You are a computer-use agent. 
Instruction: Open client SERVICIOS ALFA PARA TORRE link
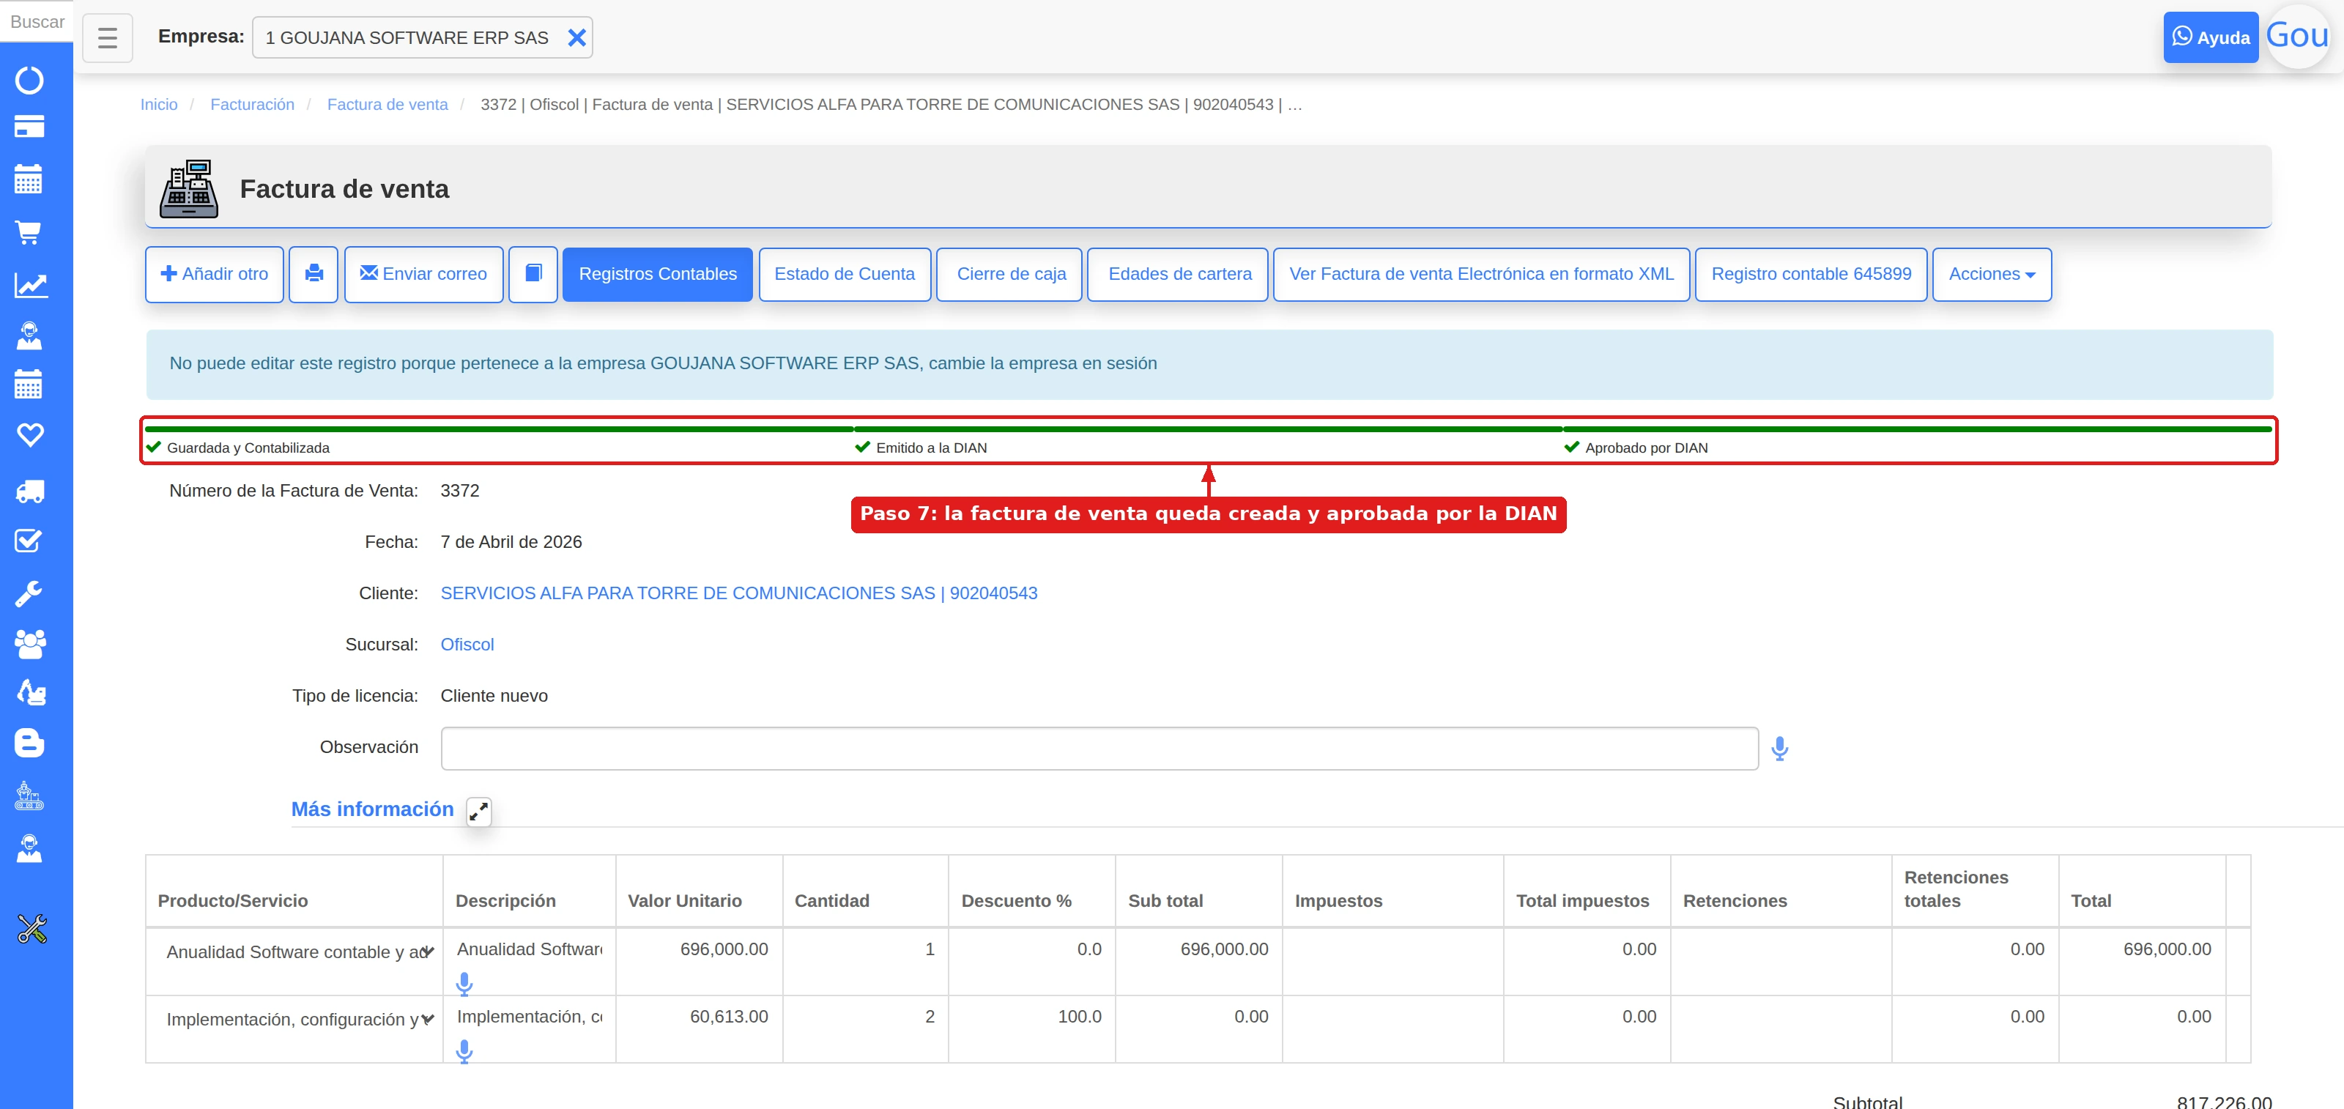pyautogui.click(x=739, y=593)
